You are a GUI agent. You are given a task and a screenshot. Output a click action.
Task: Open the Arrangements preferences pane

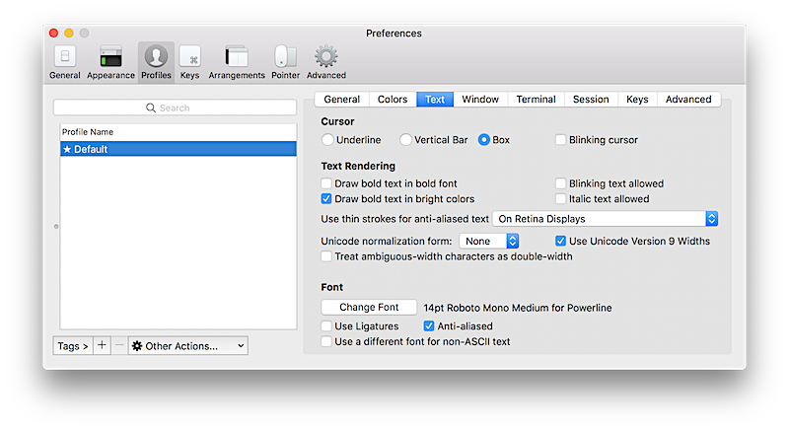click(x=237, y=61)
